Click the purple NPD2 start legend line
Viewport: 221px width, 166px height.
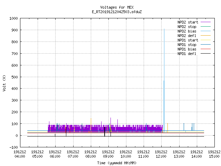pyautogui.click(x=205, y=22)
